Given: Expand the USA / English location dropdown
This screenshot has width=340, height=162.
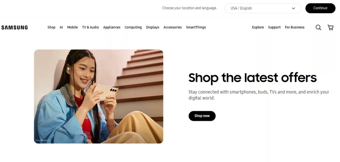Looking at the screenshot, I should [x=263, y=8].
